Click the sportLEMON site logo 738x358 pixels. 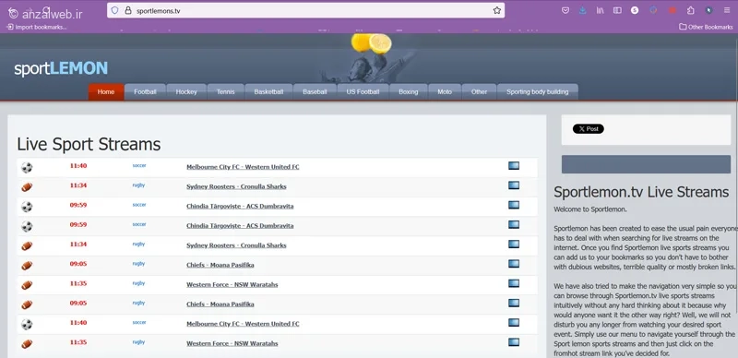click(61, 69)
